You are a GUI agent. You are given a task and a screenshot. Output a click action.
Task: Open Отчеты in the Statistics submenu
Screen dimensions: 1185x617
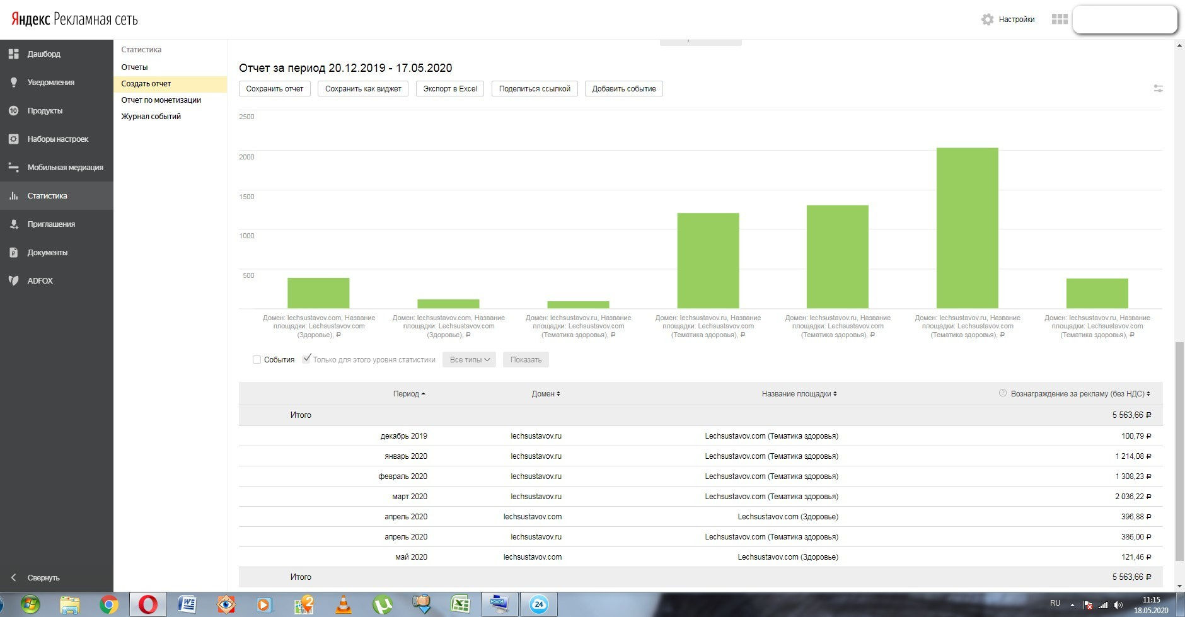135,67
